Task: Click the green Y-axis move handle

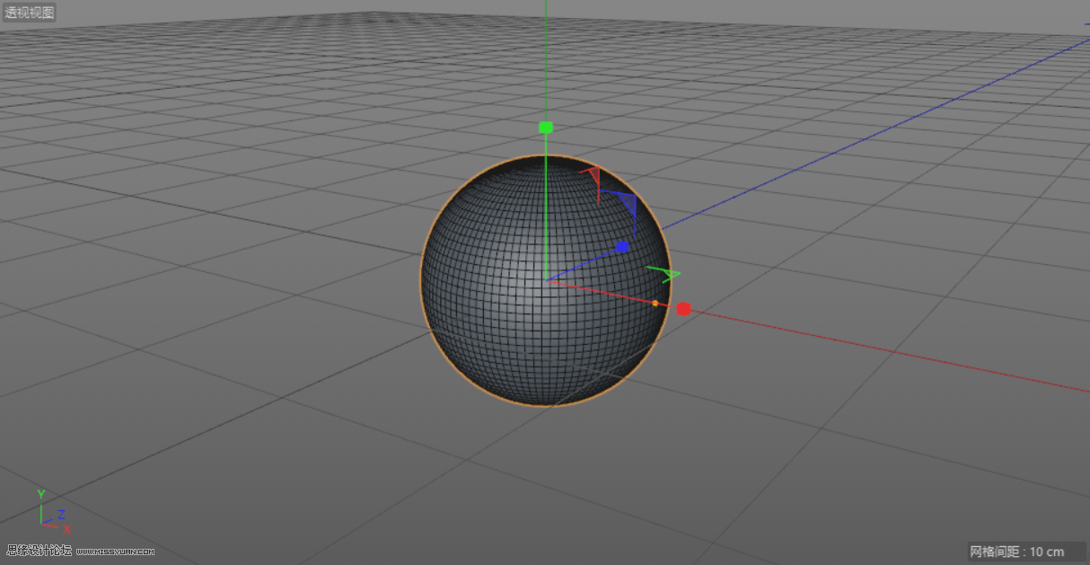Action: pyautogui.click(x=545, y=127)
